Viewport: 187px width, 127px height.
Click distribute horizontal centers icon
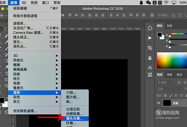point(137,15)
